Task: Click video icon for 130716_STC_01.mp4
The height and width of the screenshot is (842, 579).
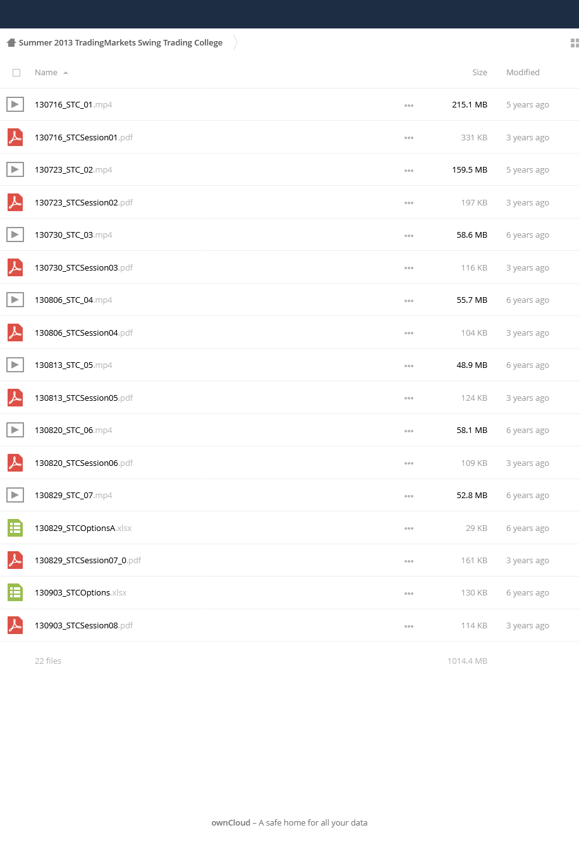Action: coord(15,104)
